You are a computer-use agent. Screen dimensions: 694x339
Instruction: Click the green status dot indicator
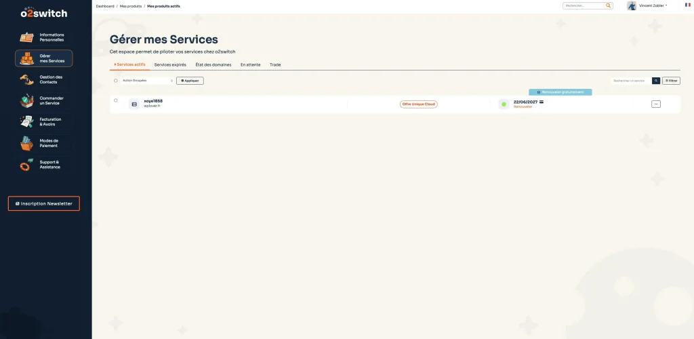point(504,104)
